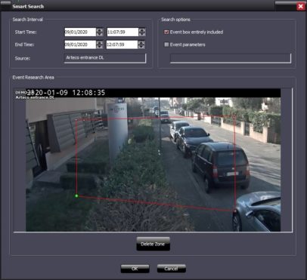The width and height of the screenshot is (307, 280).
Task: Close the Smart Search window
Action: [300, 6]
